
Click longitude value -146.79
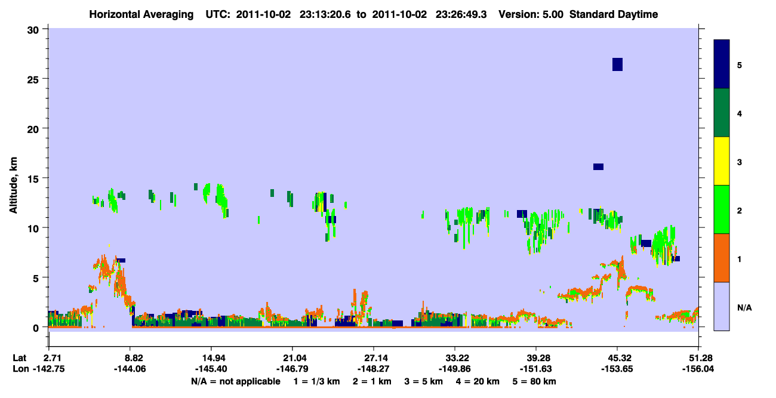292,369
